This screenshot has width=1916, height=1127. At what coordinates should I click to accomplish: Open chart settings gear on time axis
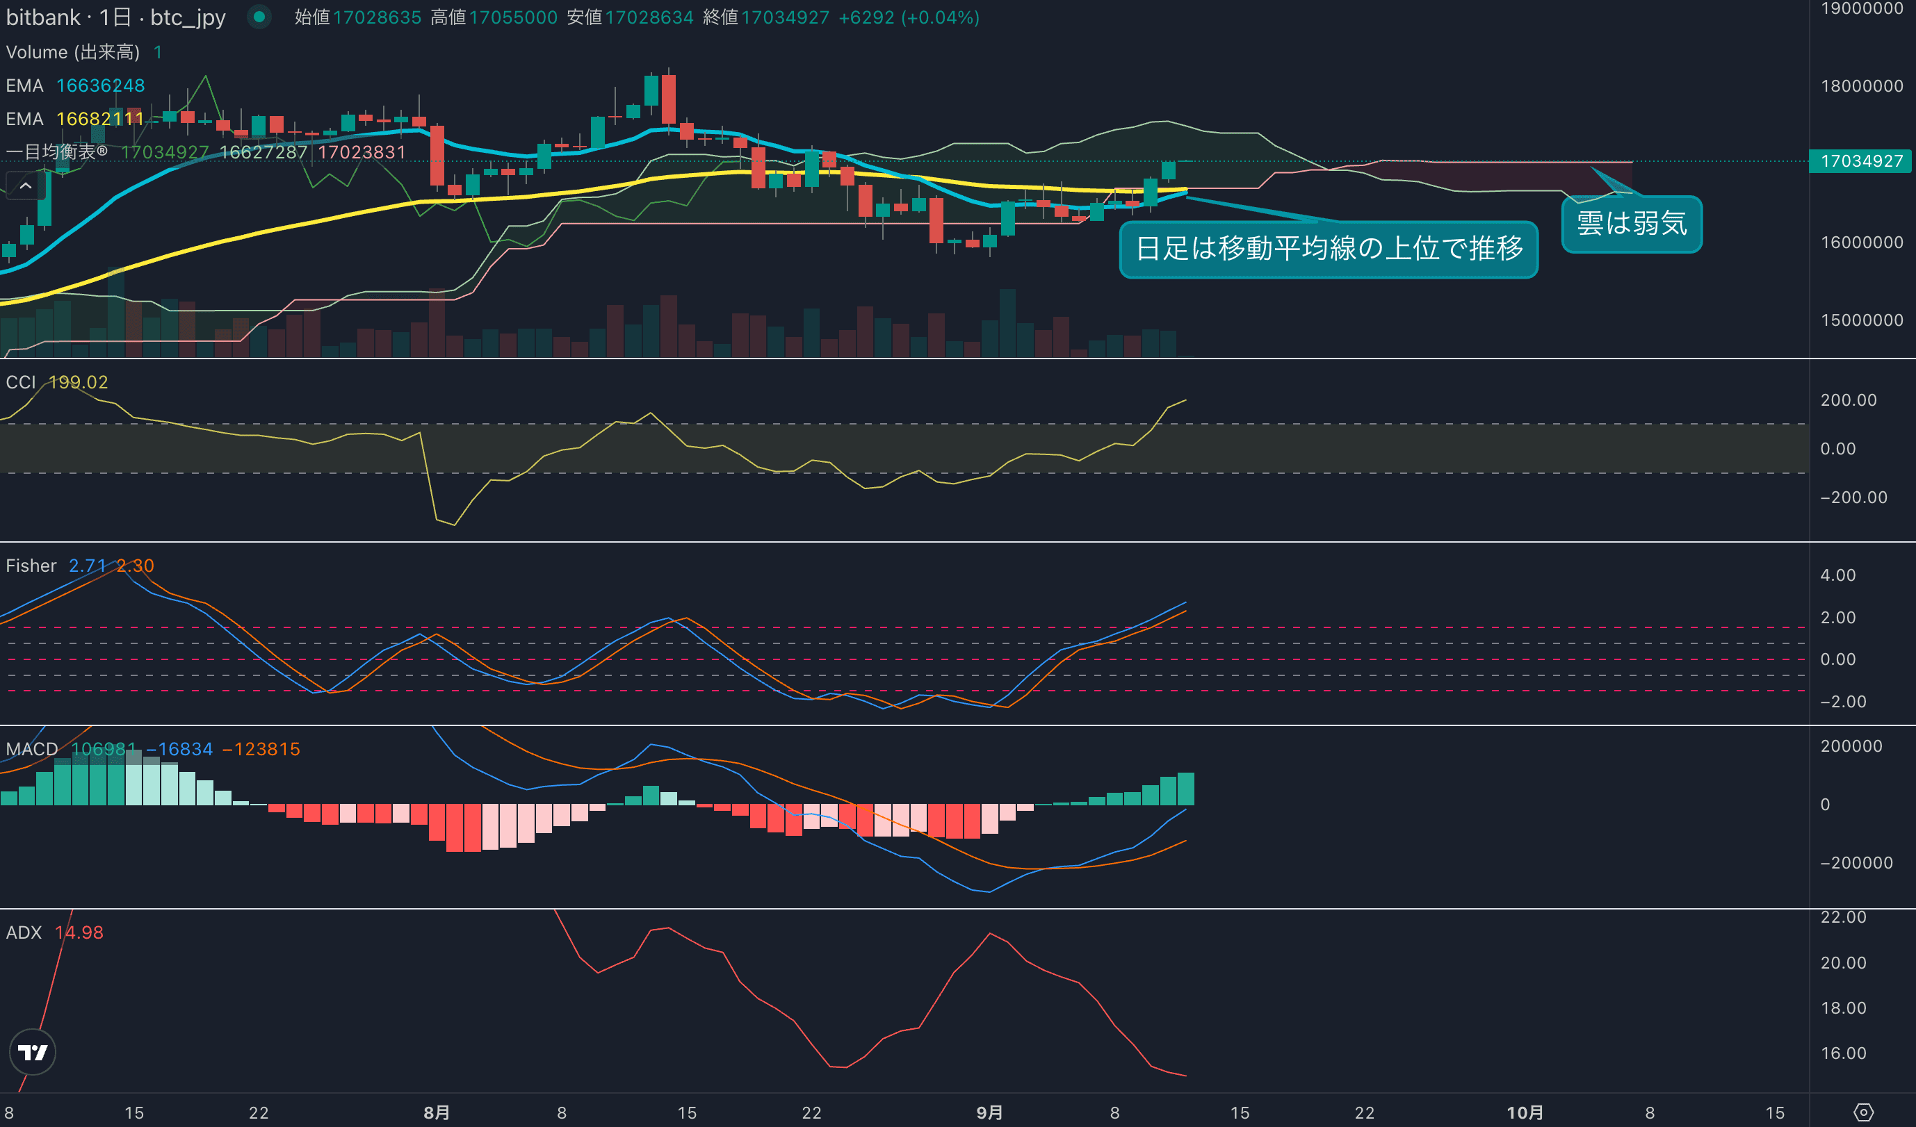point(1864,1112)
